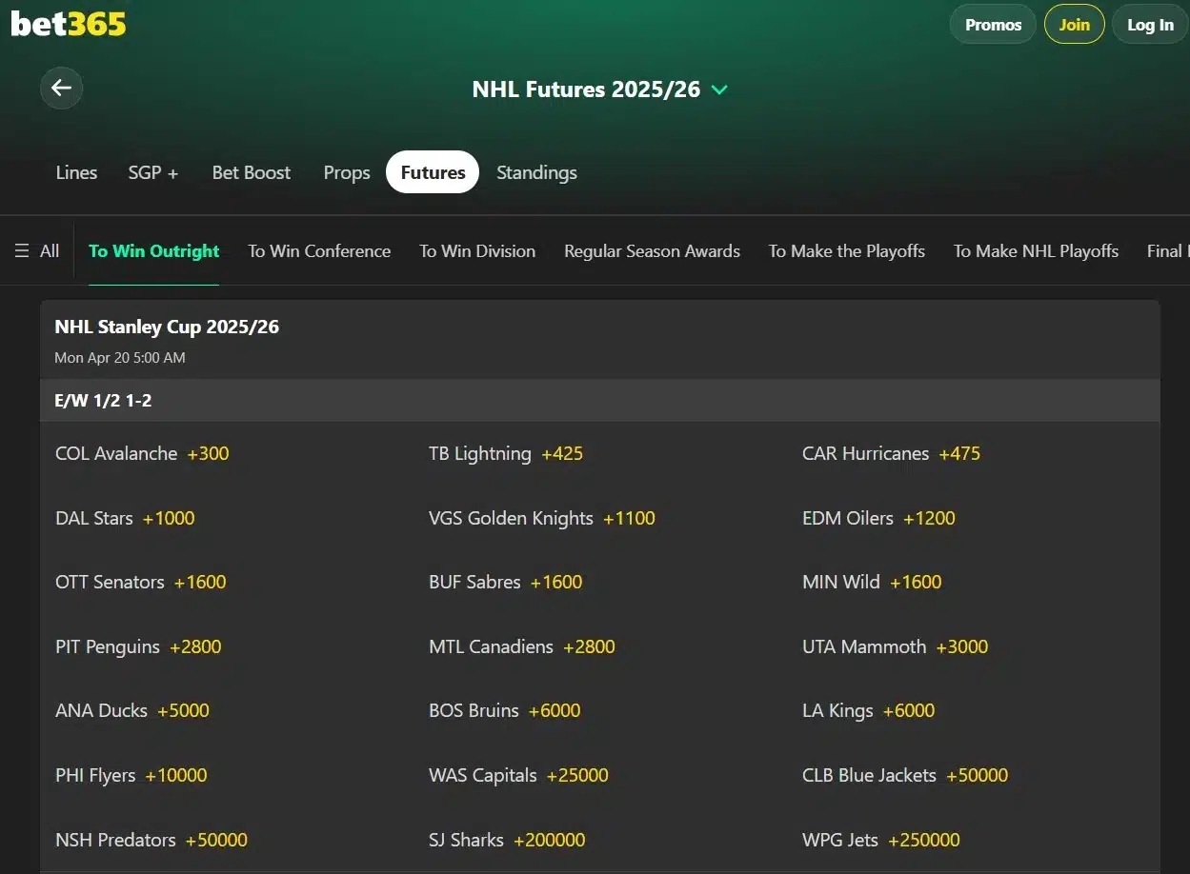Open Regular Season Awards markets
This screenshot has height=874, width=1190.
652,250
